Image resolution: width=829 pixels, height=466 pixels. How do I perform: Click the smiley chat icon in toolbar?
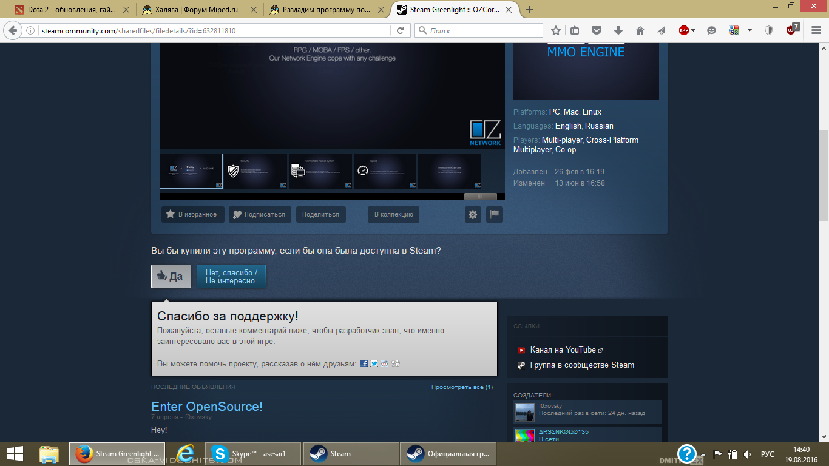pyautogui.click(x=712, y=30)
